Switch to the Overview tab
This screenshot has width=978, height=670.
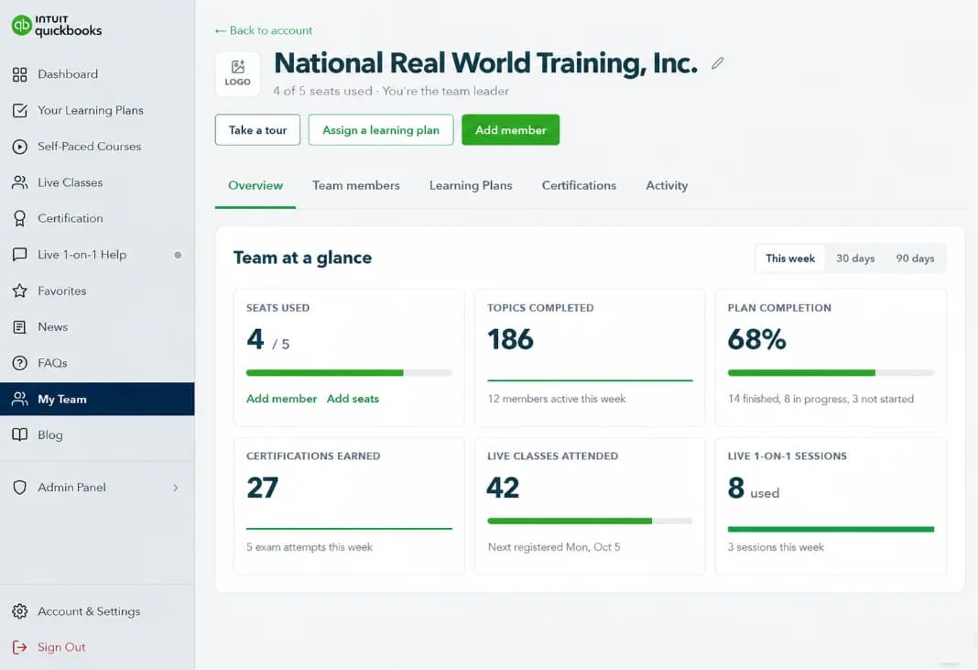point(255,185)
